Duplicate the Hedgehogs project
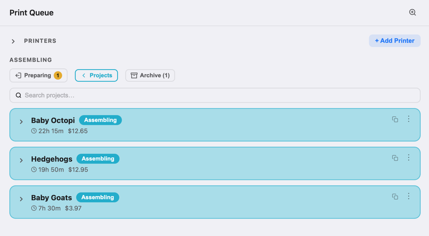Screen dimensions: 429x236 [x=395, y=158]
